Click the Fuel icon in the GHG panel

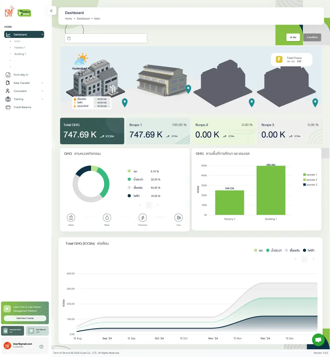tap(179, 218)
